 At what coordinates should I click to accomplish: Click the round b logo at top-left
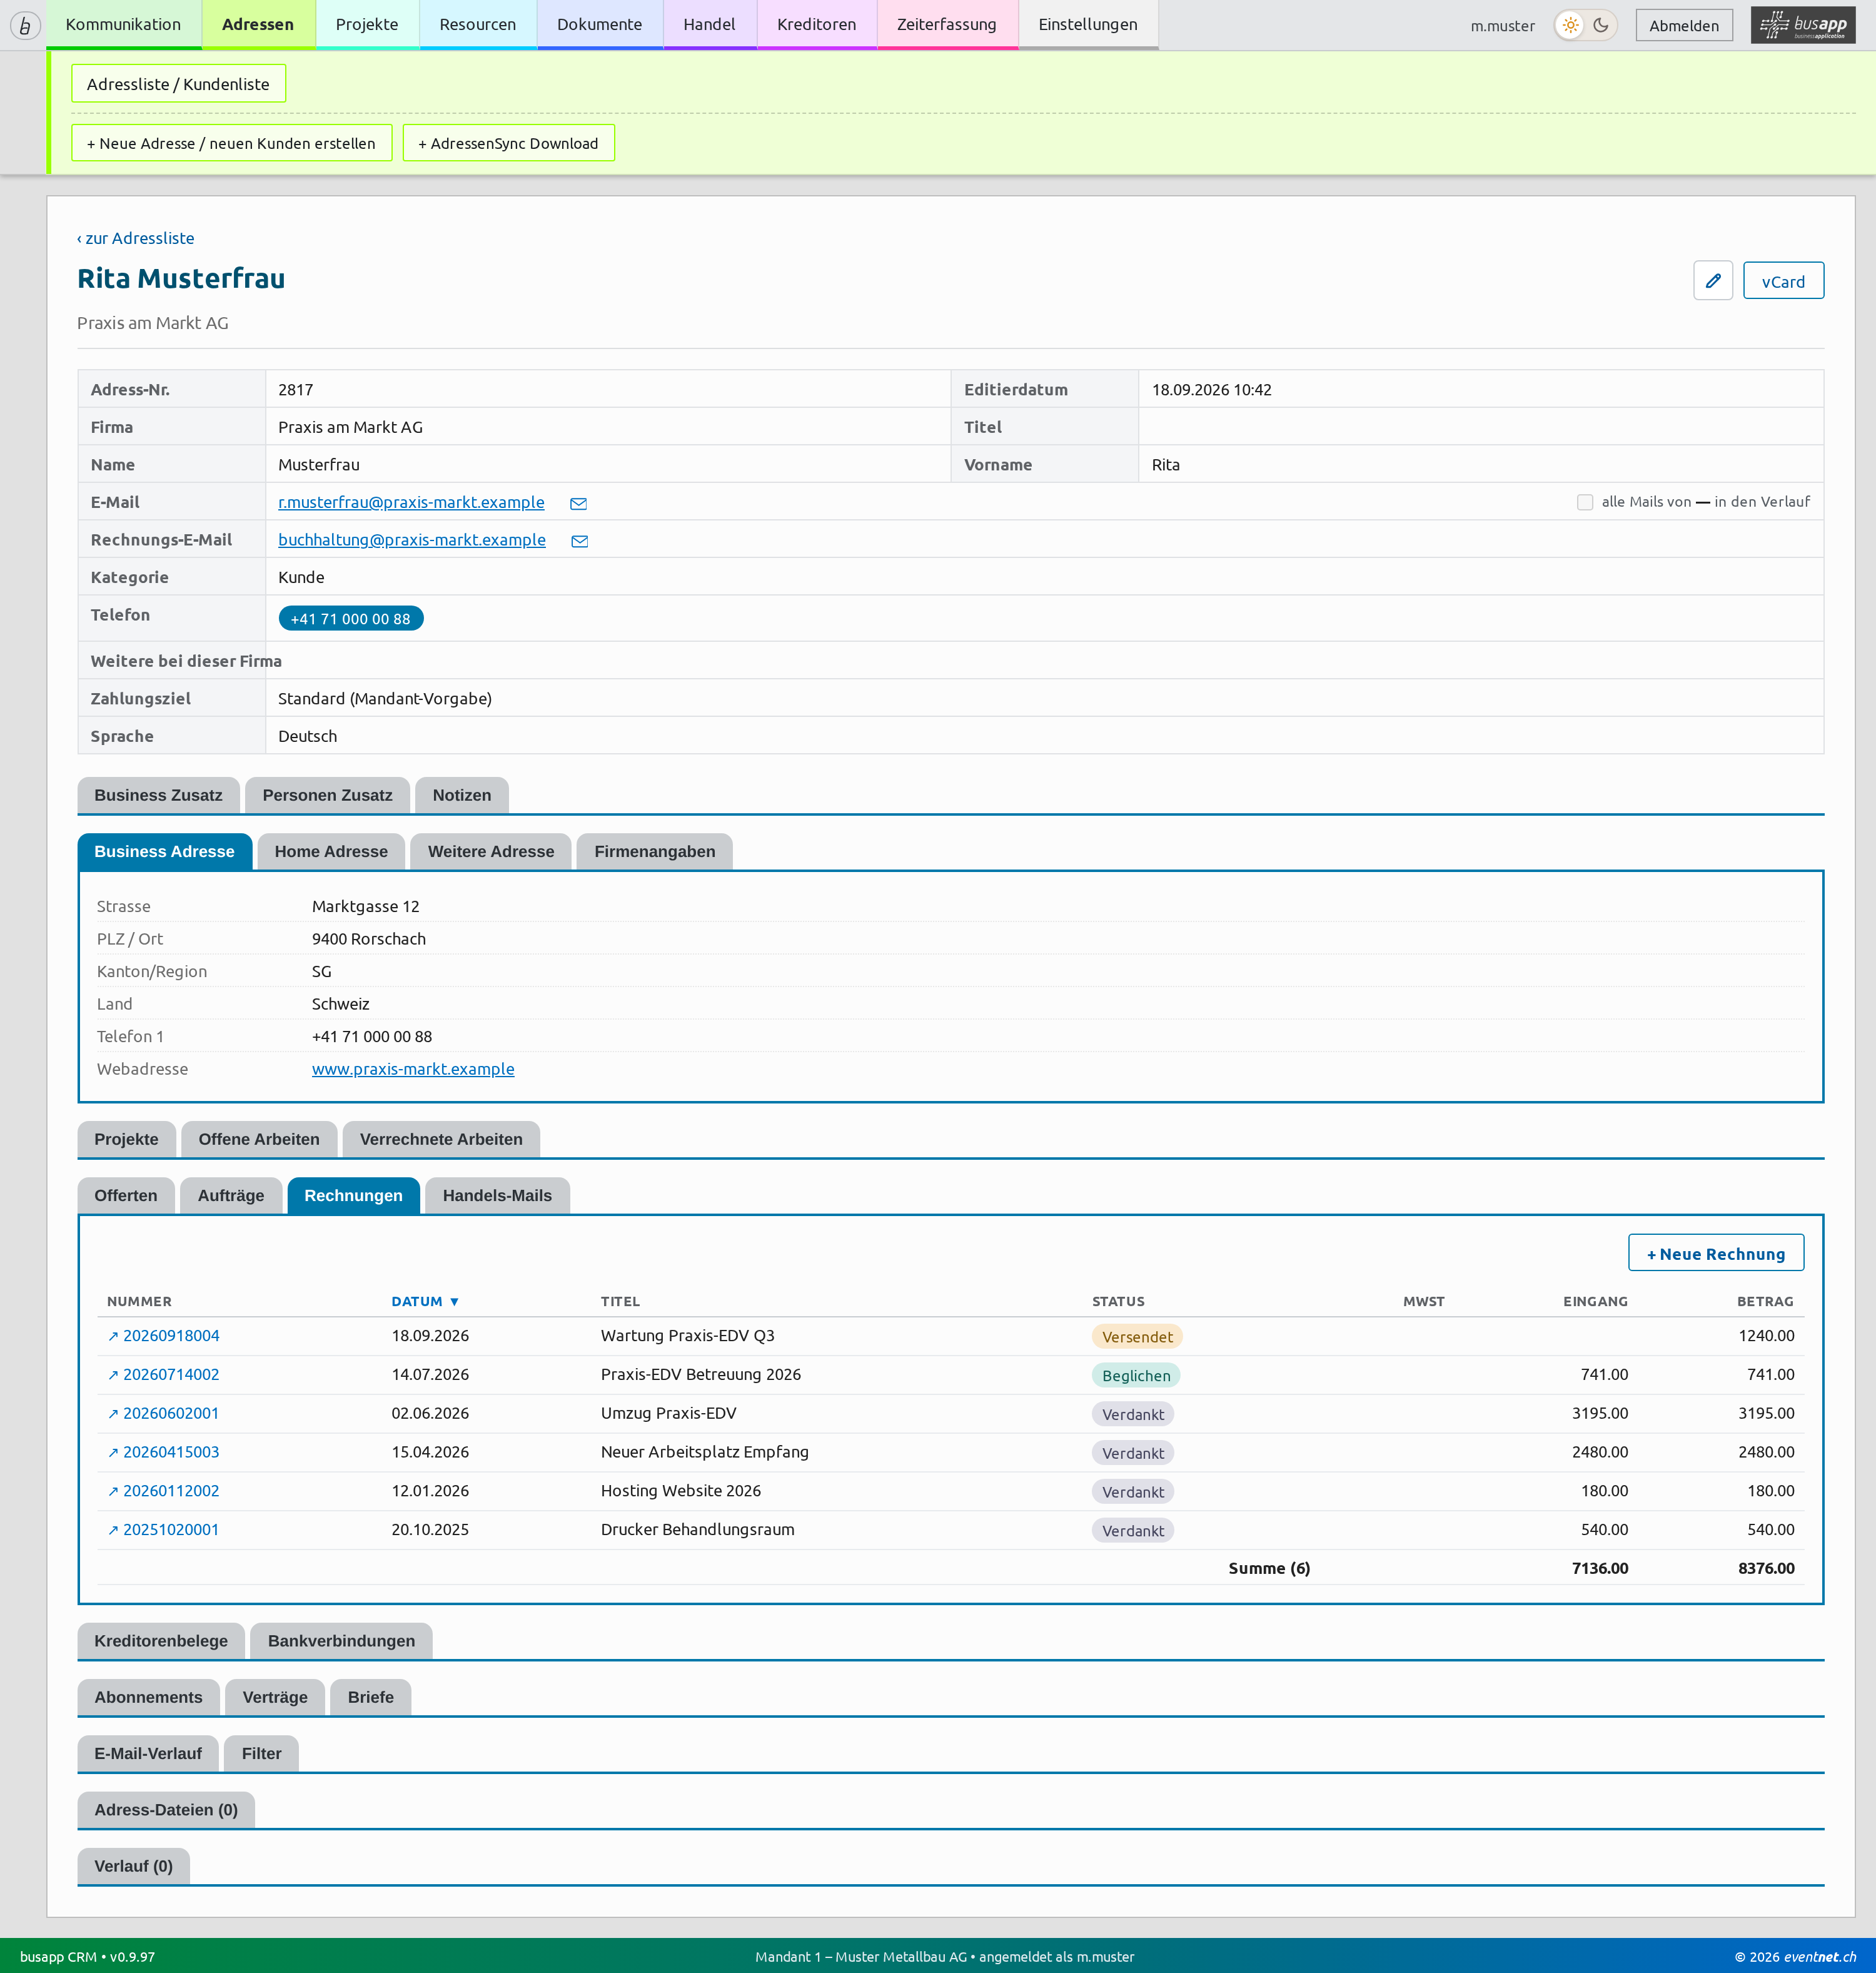(x=24, y=25)
